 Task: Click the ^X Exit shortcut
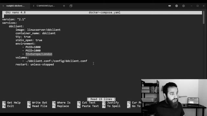(8, 106)
